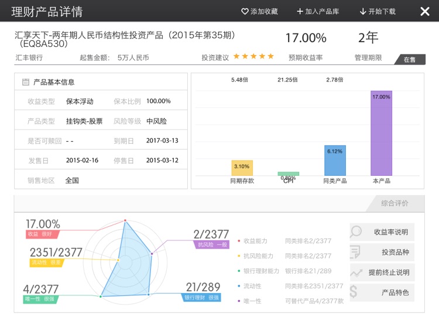
Task: Click the purple 抗风险 一般 tag
Action: [x=212, y=244]
